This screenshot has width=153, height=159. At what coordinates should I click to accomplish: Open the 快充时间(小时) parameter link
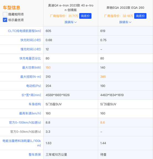pyautogui.click(x=31, y=40)
